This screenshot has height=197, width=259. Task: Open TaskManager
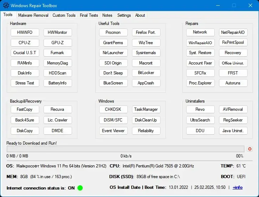(146, 109)
